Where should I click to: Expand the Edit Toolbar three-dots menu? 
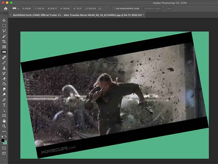[4, 131]
